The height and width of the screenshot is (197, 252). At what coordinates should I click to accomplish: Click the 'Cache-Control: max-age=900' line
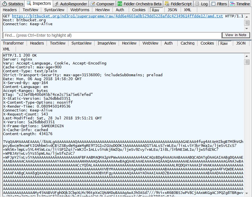tap(32, 67)
